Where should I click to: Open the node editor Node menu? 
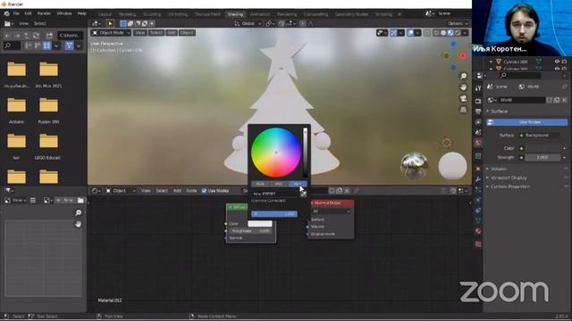191,191
